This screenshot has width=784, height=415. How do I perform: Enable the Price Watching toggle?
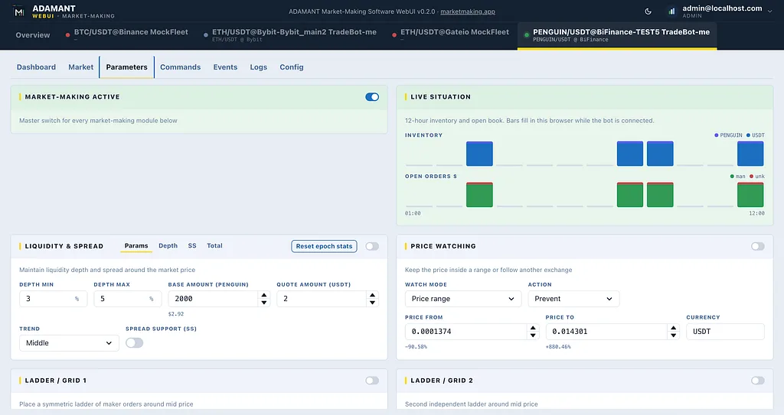757,246
